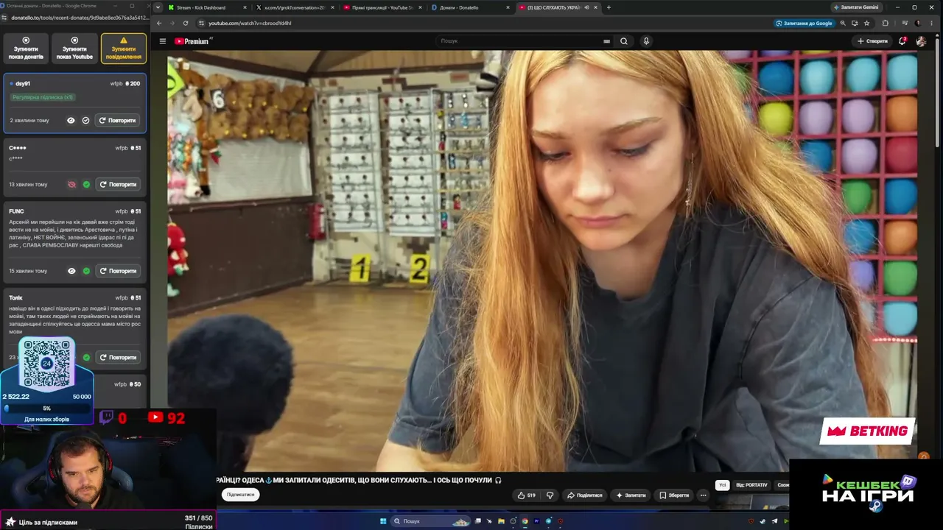Viewport: 943px width, 530px height.
Task: Replay the day91 donation
Action: pyautogui.click(x=118, y=120)
